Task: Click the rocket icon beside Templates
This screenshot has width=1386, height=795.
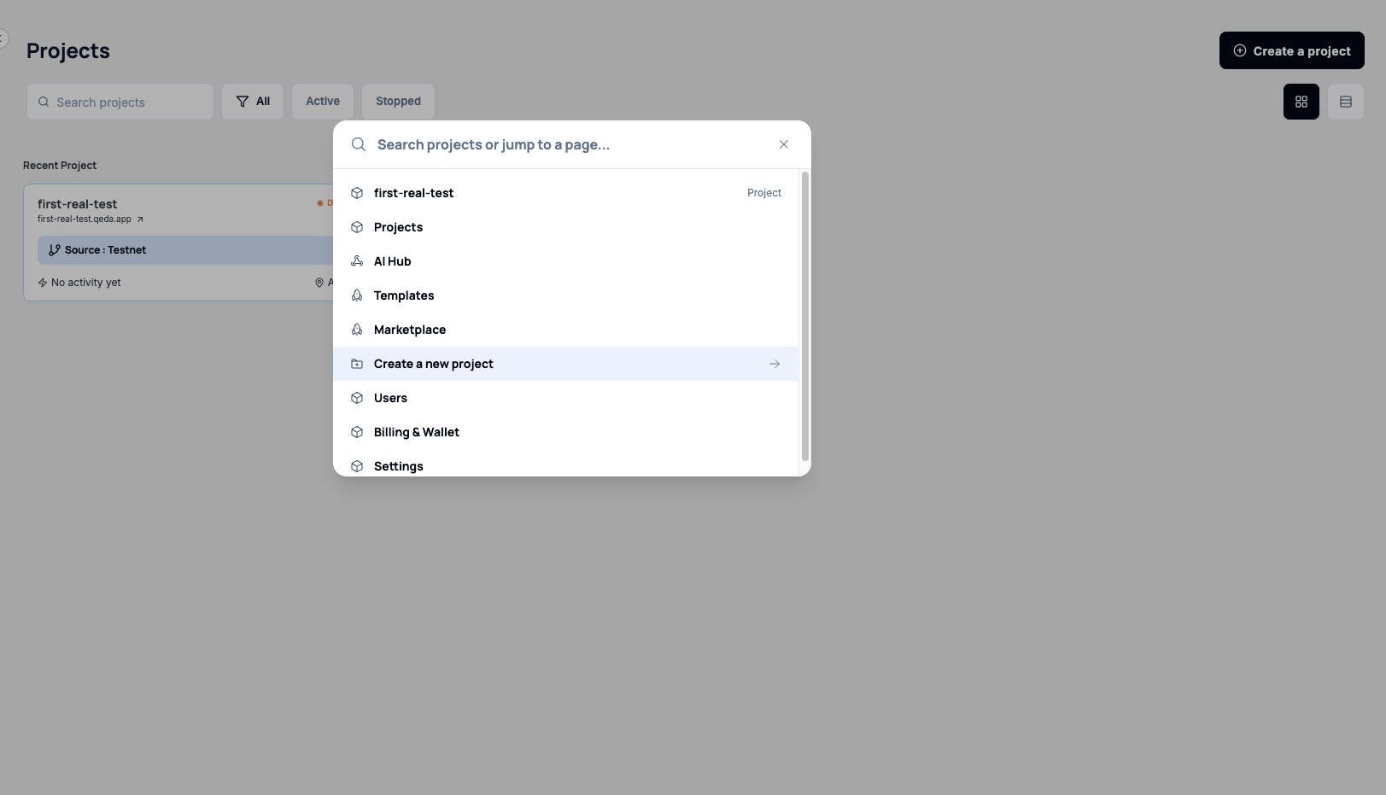Action: tap(357, 295)
